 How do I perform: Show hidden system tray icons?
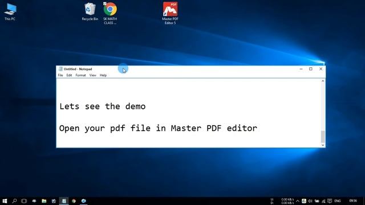pos(298,201)
